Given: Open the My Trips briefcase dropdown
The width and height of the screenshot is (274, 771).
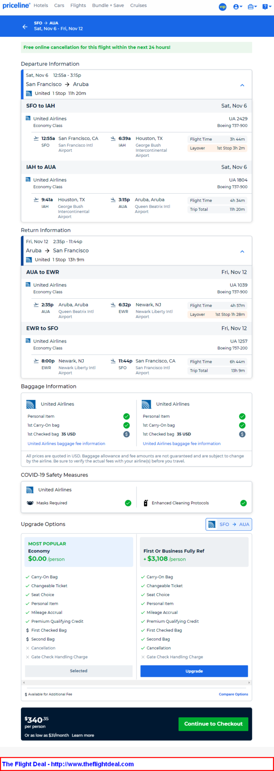Looking at the screenshot, I should click(252, 7).
